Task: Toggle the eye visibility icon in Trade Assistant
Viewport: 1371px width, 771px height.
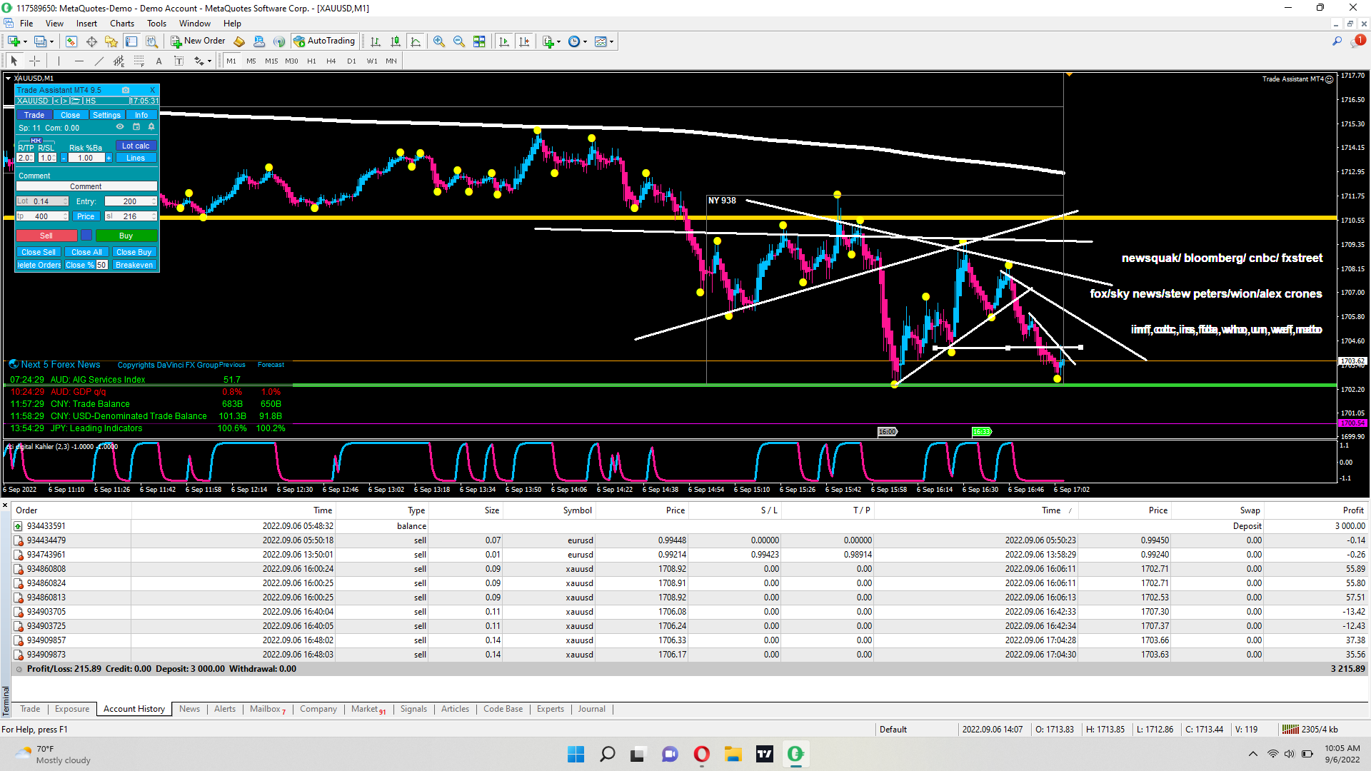Action: coord(120,127)
